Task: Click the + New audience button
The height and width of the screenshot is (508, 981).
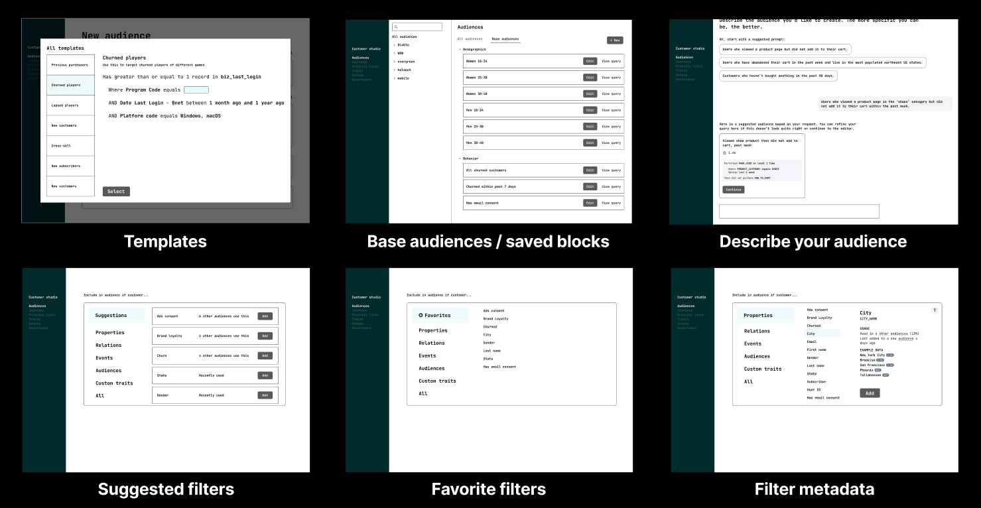Action: click(614, 40)
